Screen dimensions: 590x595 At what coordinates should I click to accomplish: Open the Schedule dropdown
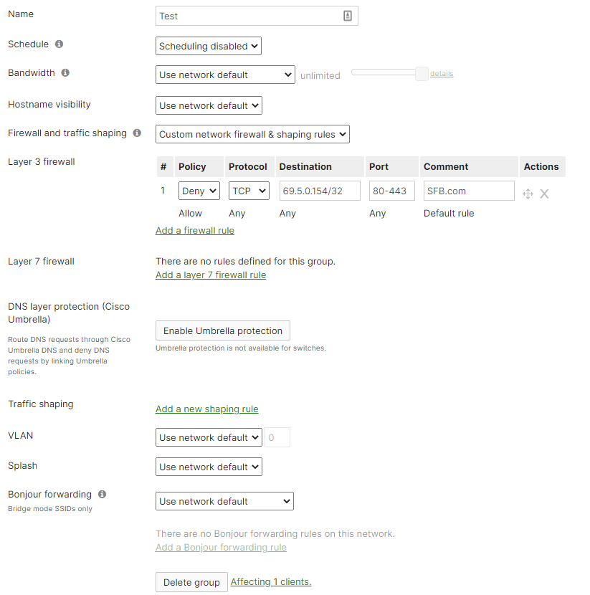pos(208,46)
